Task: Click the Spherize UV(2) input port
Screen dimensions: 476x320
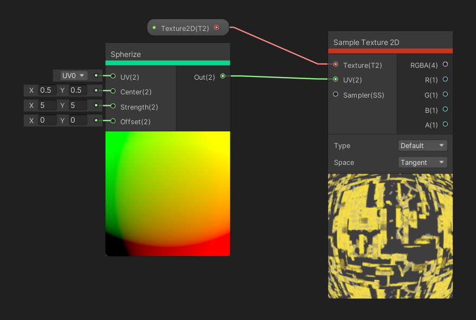Action: (113, 76)
